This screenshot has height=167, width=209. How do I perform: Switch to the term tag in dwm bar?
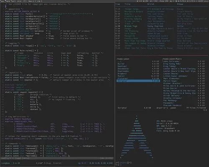click(x=7, y=1)
